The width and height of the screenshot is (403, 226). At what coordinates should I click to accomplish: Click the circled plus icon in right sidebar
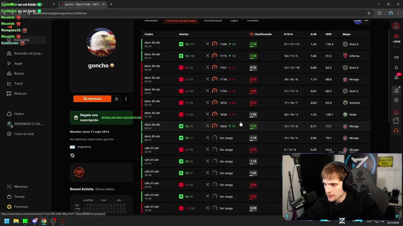click(x=396, y=100)
